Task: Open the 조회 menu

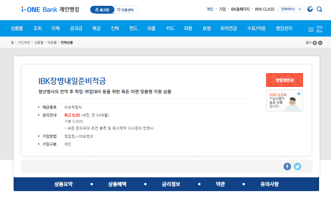Action: (37, 28)
